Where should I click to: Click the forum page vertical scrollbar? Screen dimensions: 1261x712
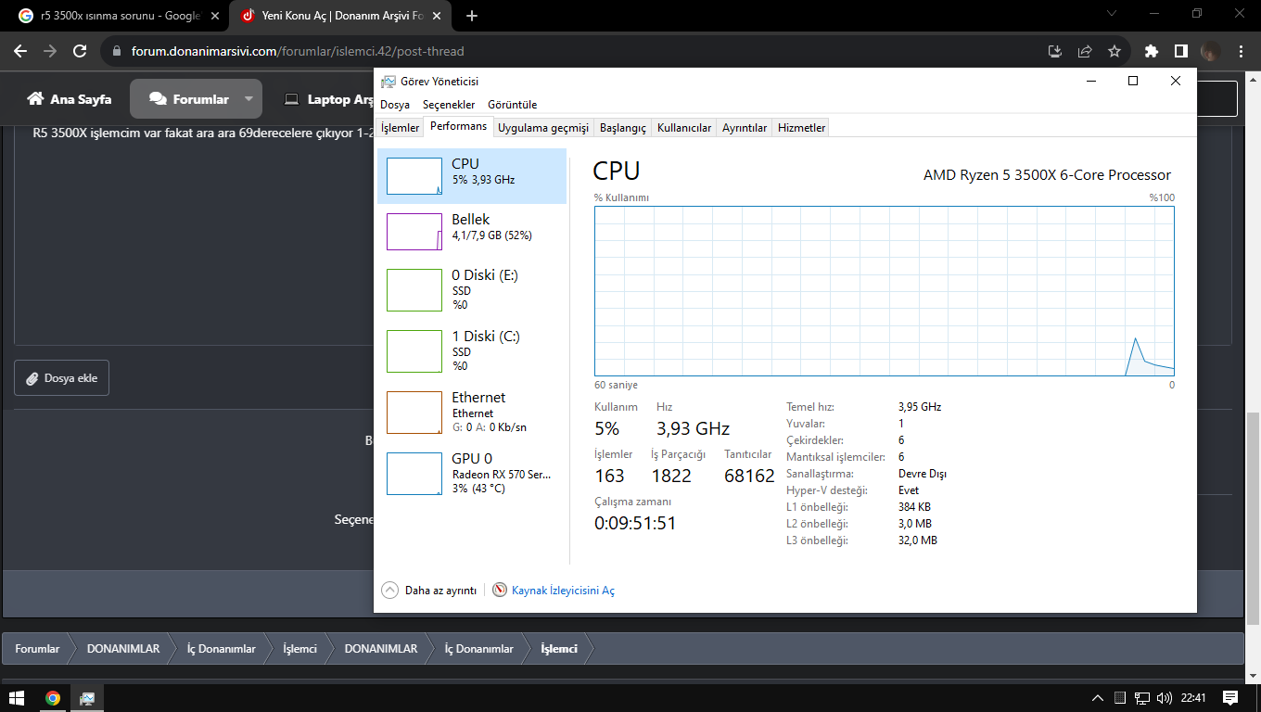pyautogui.click(x=1254, y=519)
